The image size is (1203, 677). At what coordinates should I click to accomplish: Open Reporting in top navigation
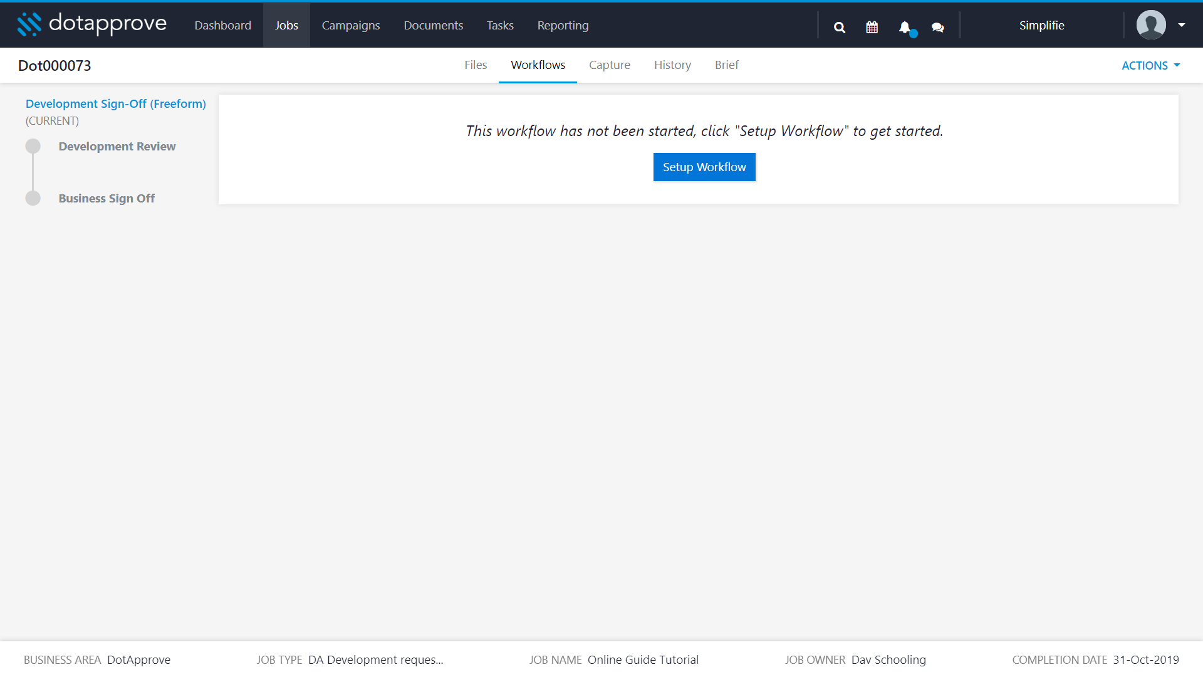coord(563,25)
